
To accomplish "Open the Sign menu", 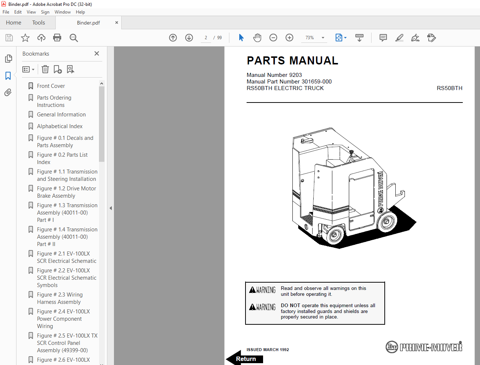I will 45,12.
